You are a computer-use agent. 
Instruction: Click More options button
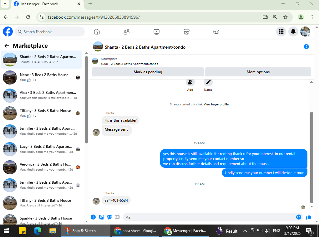[x=258, y=72]
